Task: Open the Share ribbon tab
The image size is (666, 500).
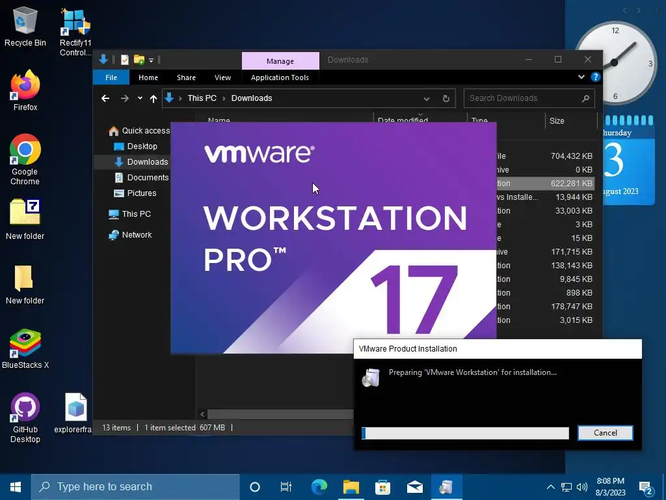Action: (x=186, y=77)
